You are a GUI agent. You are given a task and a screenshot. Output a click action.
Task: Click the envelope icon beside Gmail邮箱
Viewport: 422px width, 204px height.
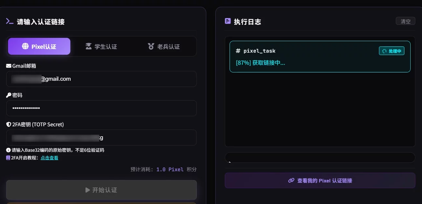9,66
